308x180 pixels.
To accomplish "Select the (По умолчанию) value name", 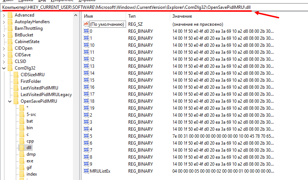I will click(x=107, y=24).
